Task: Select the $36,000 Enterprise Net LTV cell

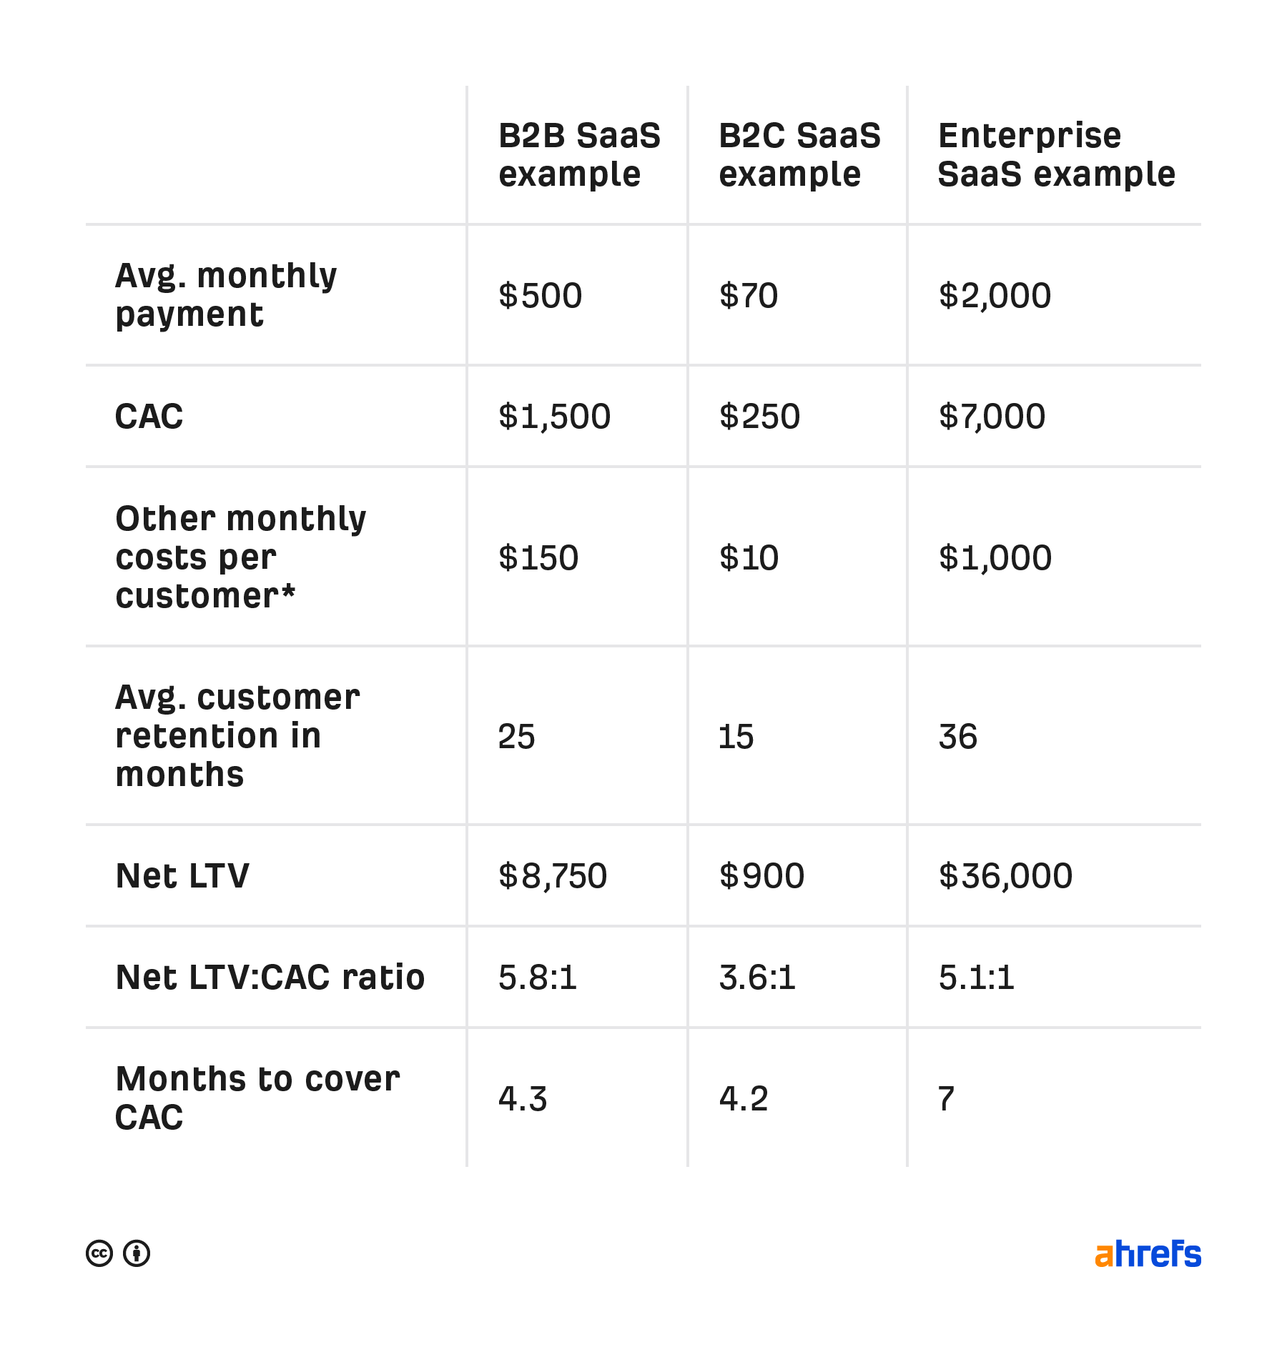Action: 1005,876
